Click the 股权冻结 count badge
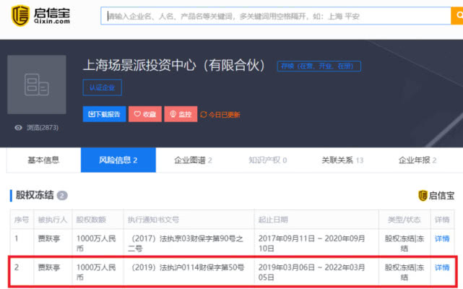463x289 pixels. pos(62,196)
